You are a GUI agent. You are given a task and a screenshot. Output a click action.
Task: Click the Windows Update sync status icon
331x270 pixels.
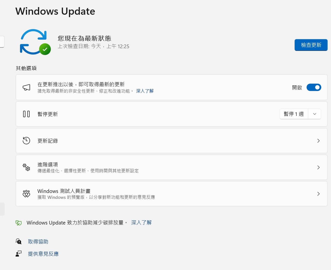(35, 42)
